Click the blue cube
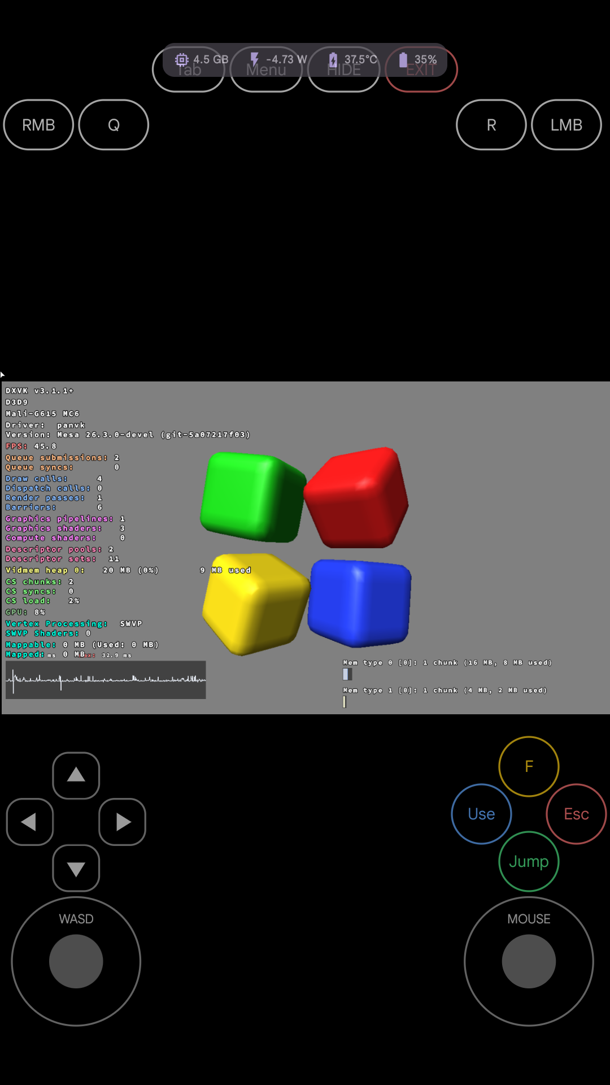The image size is (610, 1085). point(359,603)
